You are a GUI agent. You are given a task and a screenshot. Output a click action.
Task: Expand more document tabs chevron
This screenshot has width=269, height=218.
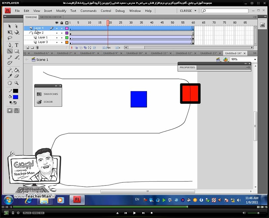coord(255,53)
